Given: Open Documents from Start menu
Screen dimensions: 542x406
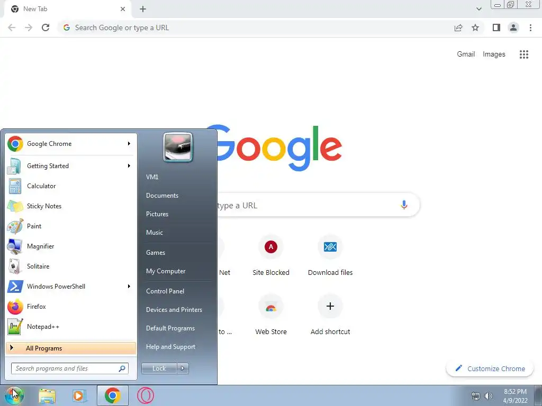Looking at the screenshot, I should click(162, 196).
